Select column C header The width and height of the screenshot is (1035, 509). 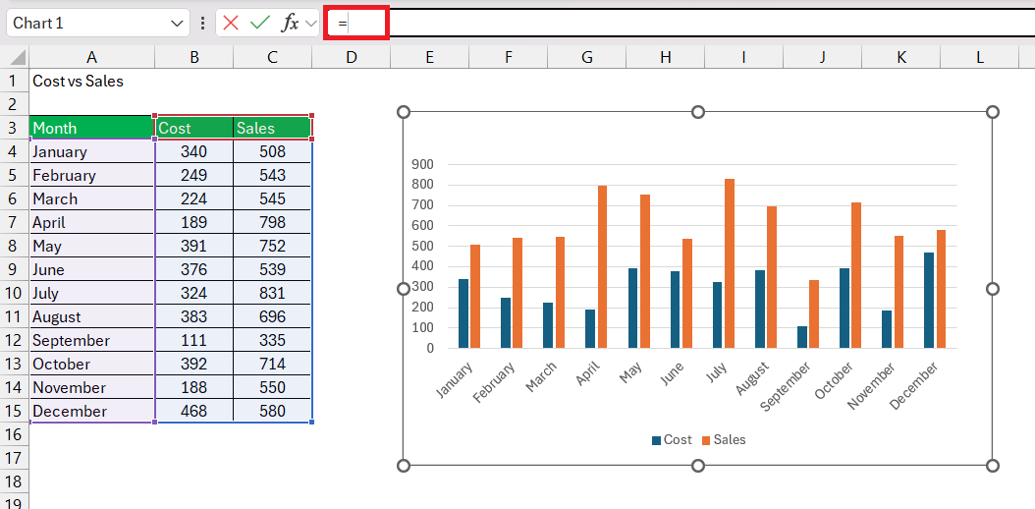273,57
